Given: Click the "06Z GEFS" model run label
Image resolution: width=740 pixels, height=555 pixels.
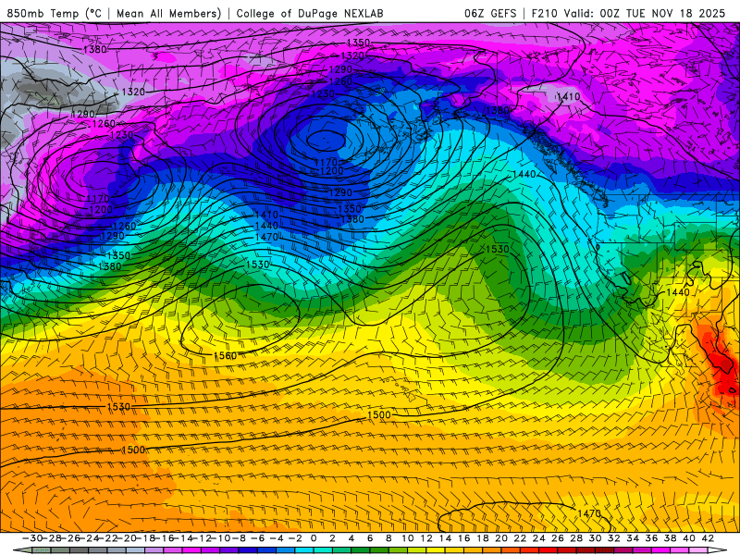Looking at the screenshot, I should [490, 13].
